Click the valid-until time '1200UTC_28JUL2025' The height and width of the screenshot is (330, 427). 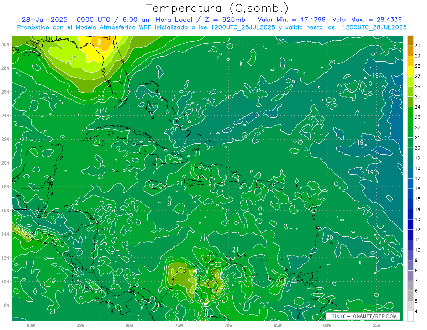tap(374, 27)
